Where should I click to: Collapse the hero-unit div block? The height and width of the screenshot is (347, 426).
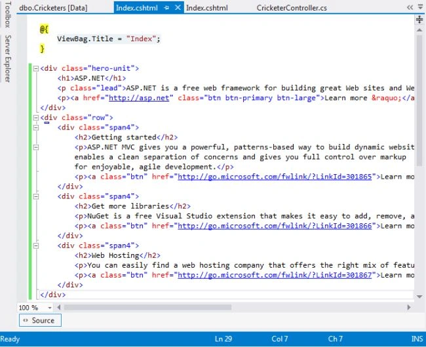pyautogui.click(x=36, y=68)
